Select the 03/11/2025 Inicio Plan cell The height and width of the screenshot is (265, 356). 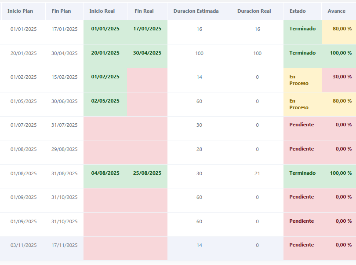[x=24, y=245]
